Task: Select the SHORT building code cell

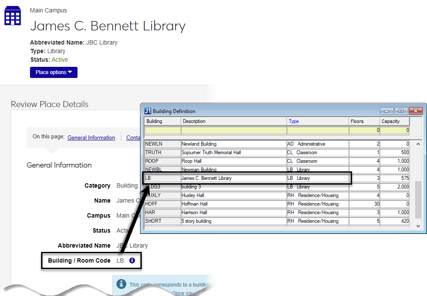Action: pyautogui.click(x=163, y=221)
